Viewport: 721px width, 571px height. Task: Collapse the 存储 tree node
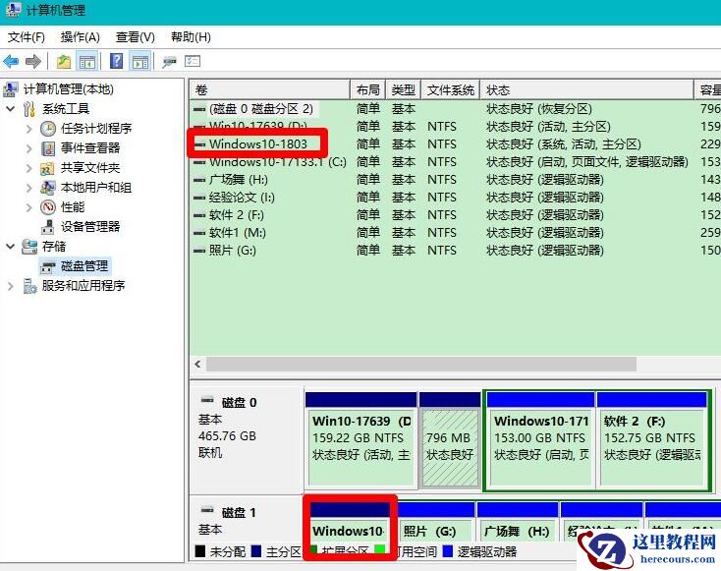pyautogui.click(x=10, y=247)
